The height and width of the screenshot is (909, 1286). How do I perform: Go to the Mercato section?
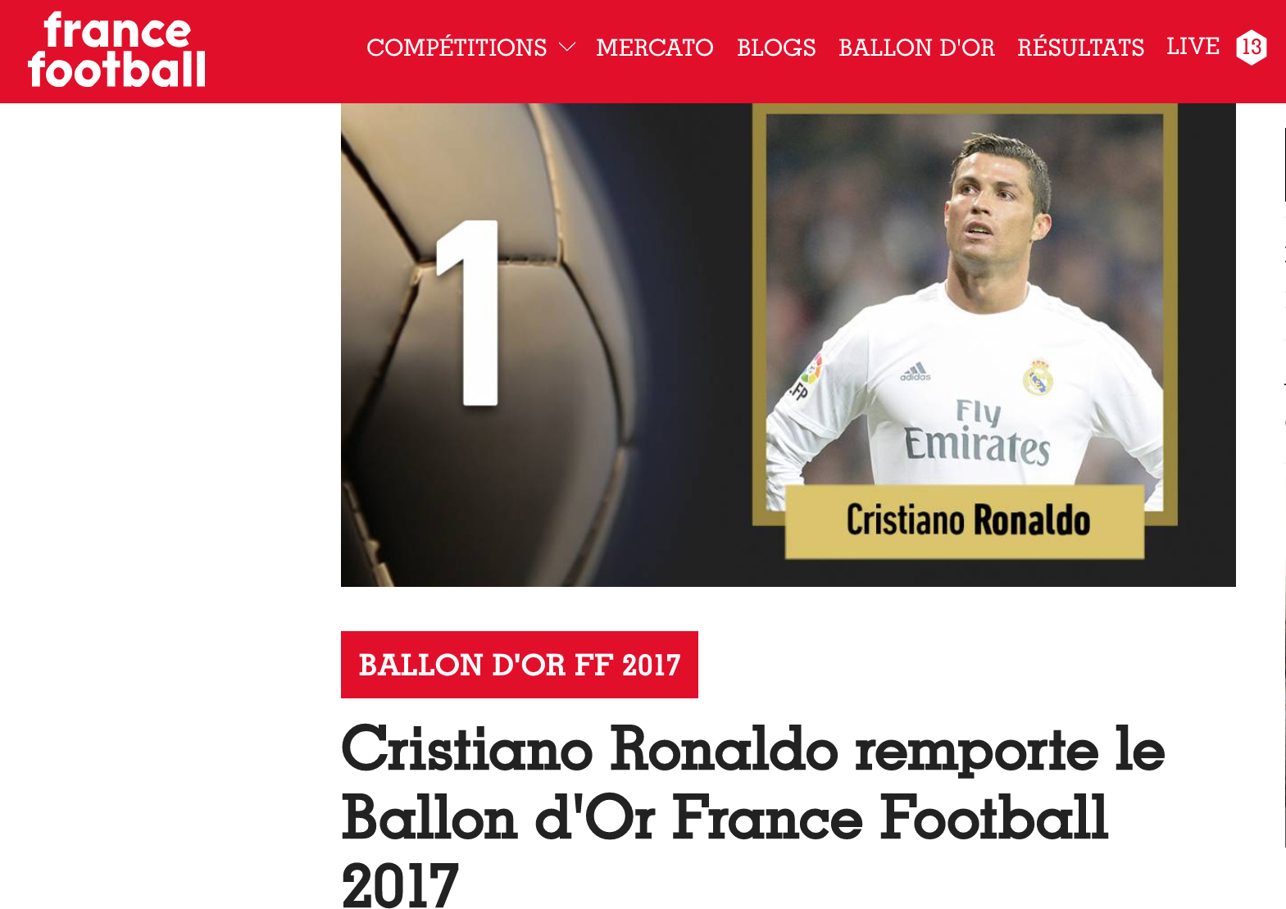pos(655,48)
